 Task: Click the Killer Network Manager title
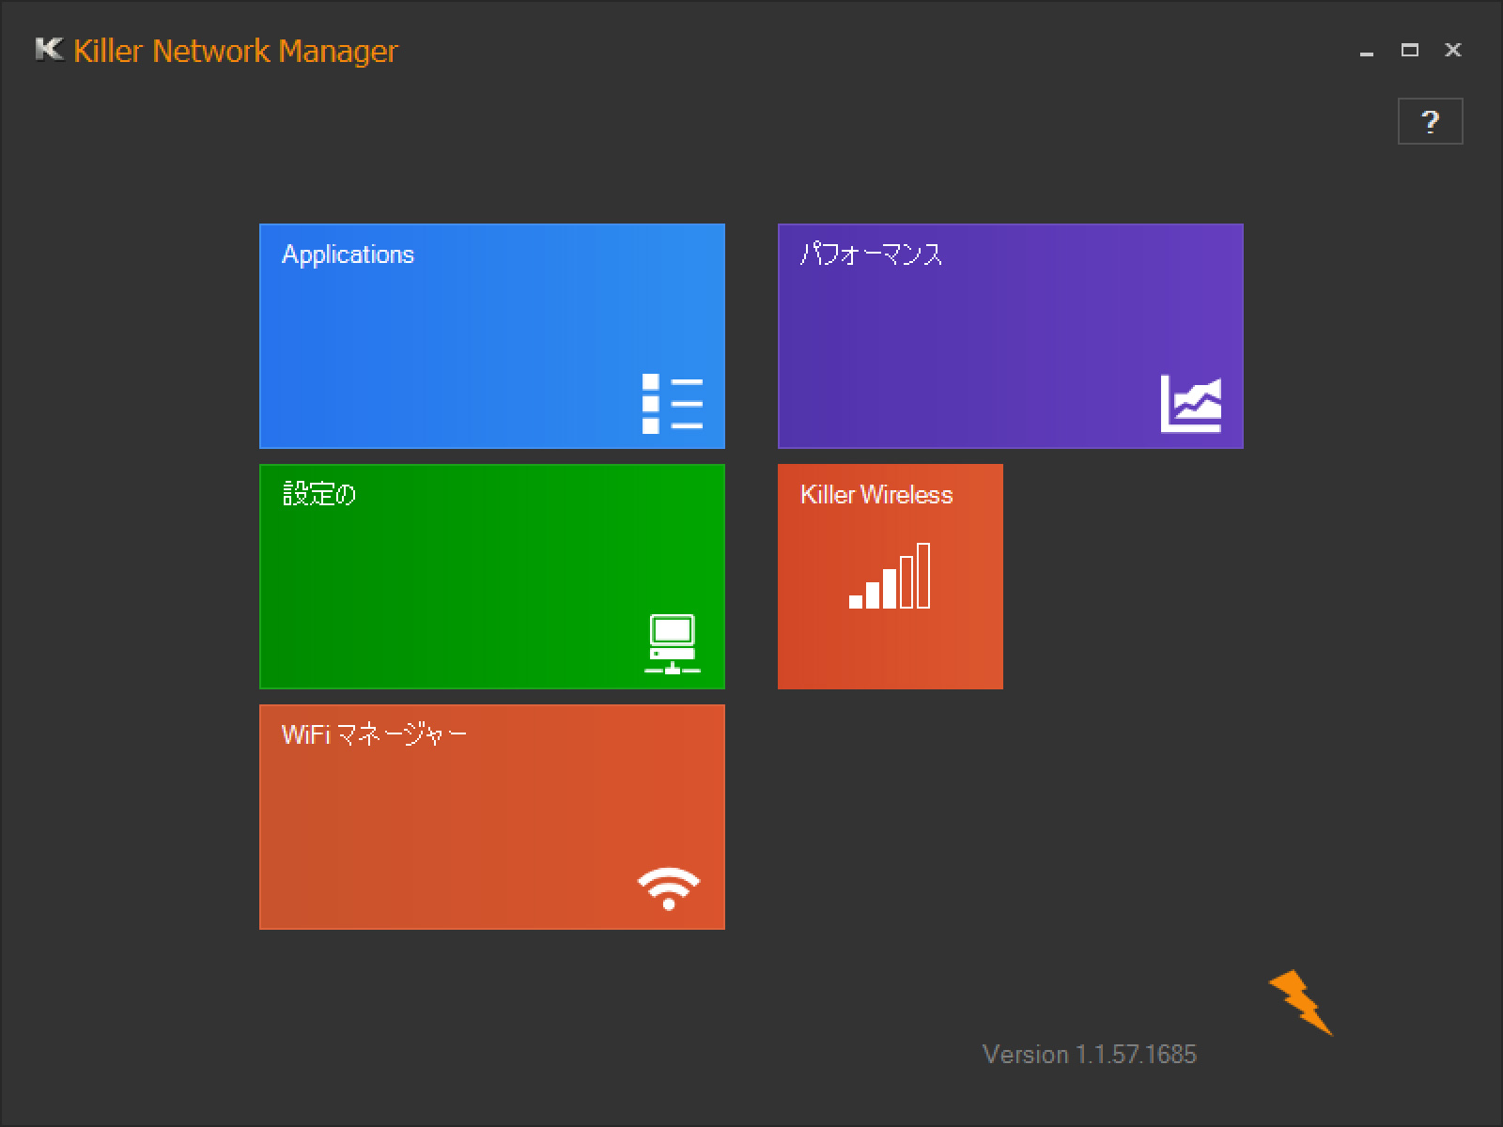[236, 51]
